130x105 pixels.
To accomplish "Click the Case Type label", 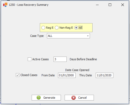I will [37, 36].
